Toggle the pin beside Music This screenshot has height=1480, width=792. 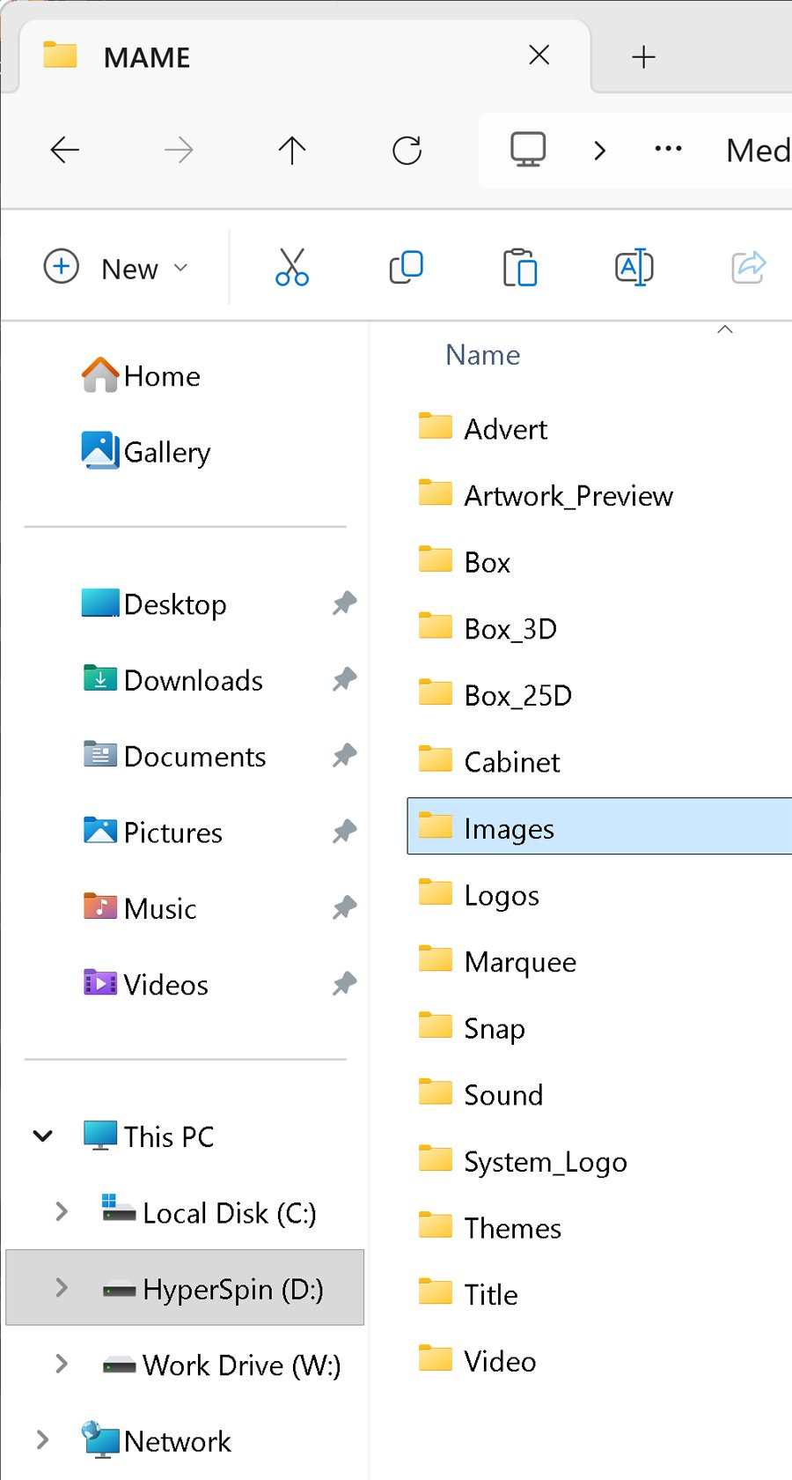pos(344,908)
